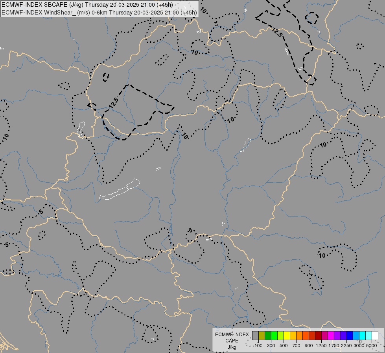Click the olive swatch in the CAPE legend

(x=262, y=336)
